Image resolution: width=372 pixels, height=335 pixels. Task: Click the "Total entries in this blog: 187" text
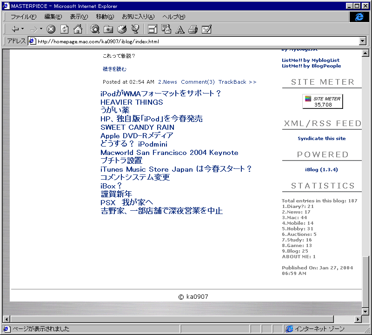pos(319,201)
